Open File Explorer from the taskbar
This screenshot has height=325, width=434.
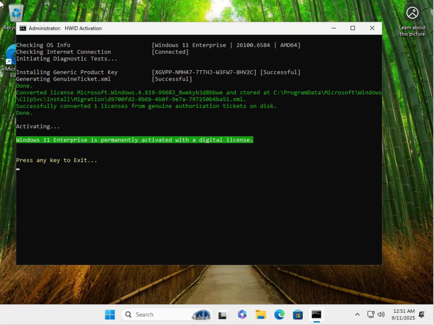click(x=261, y=315)
